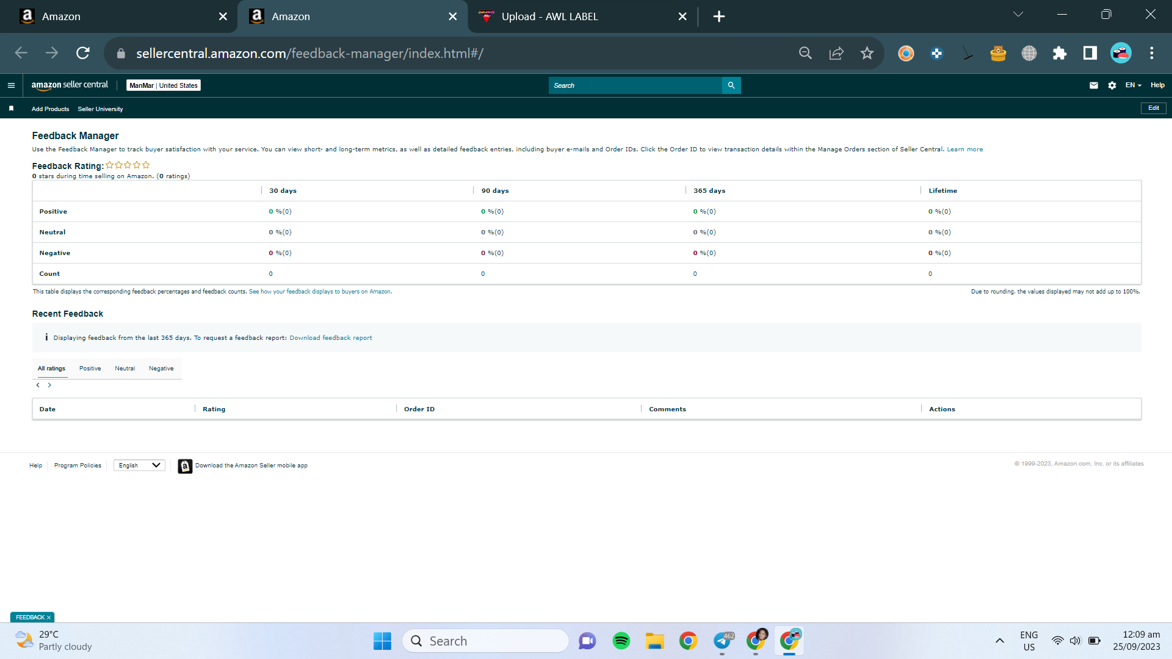Image resolution: width=1172 pixels, height=659 pixels.
Task: Click Download the Amazon Seller mobile app
Action: [251, 466]
